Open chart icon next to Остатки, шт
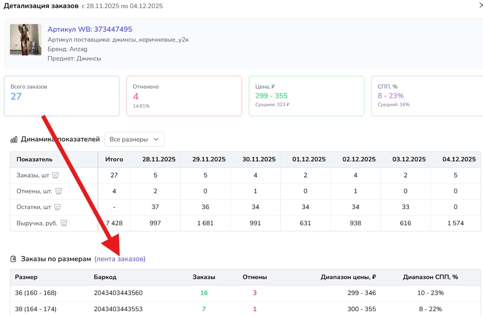 [58, 207]
